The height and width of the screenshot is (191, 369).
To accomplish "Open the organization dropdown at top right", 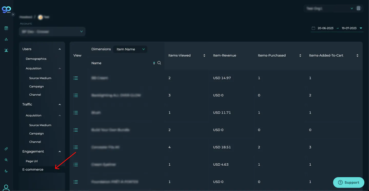I will tap(329, 8).
